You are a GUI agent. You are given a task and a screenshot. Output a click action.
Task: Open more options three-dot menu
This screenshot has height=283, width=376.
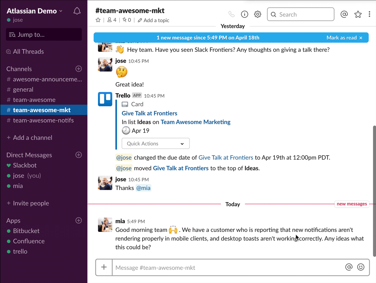click(369, 14)
